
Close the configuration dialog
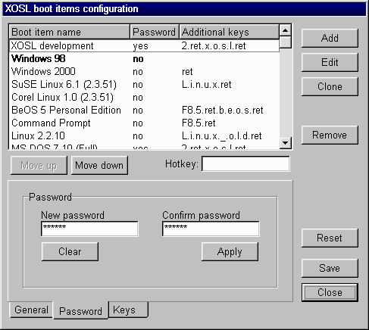tap(330, 292)
